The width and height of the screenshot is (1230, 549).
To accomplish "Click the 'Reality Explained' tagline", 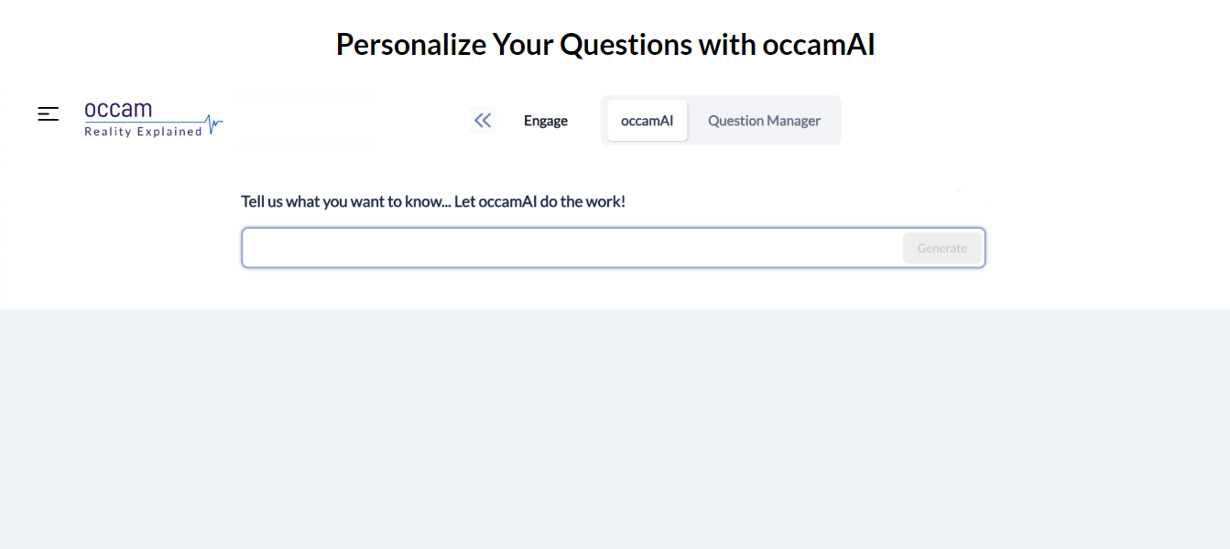I will [143, 132].
